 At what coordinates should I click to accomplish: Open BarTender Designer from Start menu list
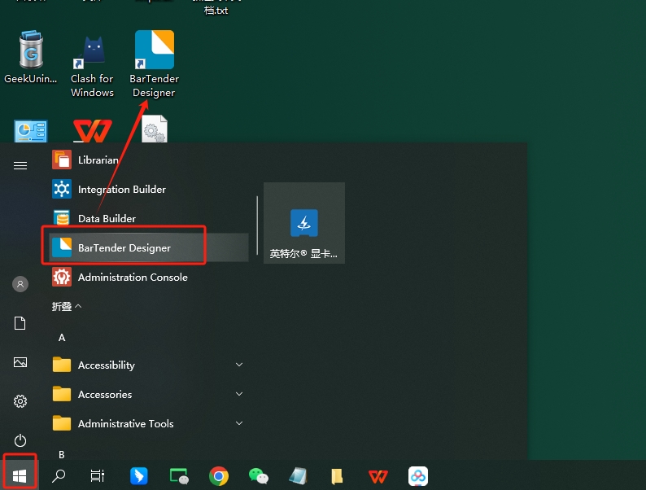(148, 247)
